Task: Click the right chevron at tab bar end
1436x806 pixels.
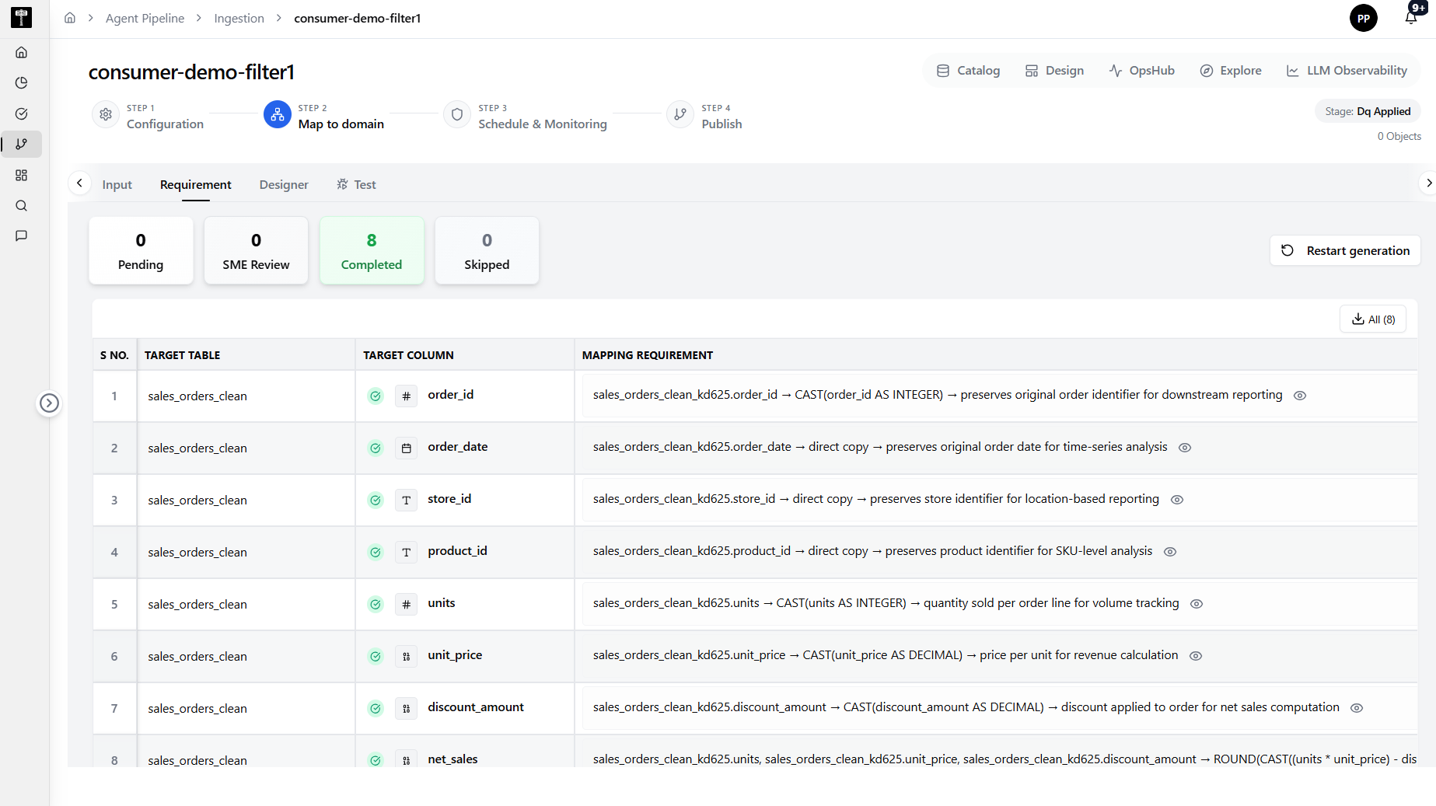Action: click(x=1428, y=183)
